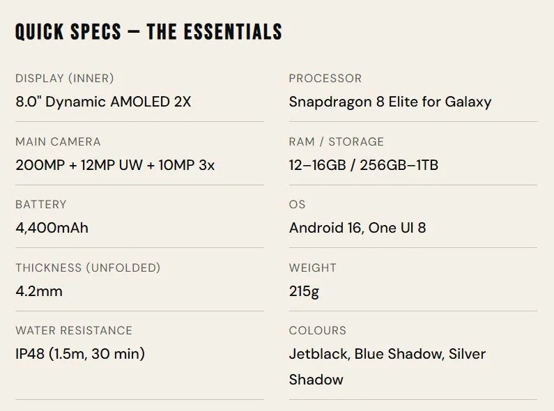Click the IP48 (1.5m, 30 min) value
The image size is (554, 411).
[80, 354]
